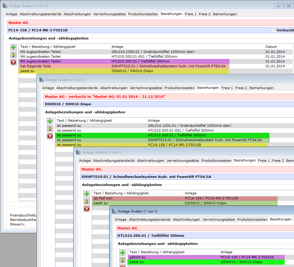Click green add icon in PC14-158 window
The image size is (294, 267).
13,47
